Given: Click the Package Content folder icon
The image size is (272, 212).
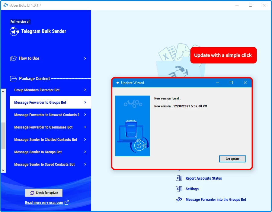Looking at the screenshot, I should pyautogui.click(x=13, y=79).
